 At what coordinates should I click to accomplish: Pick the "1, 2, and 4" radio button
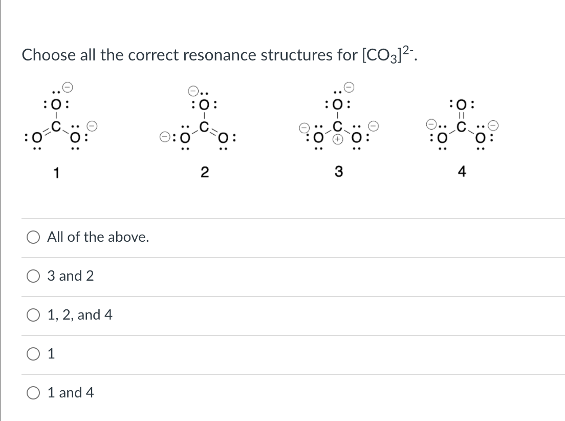34,315
